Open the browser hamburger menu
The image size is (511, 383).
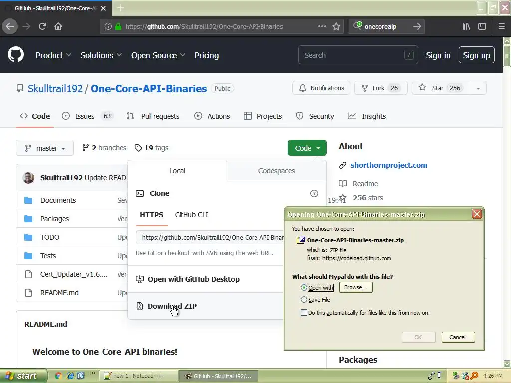point(502,27)
